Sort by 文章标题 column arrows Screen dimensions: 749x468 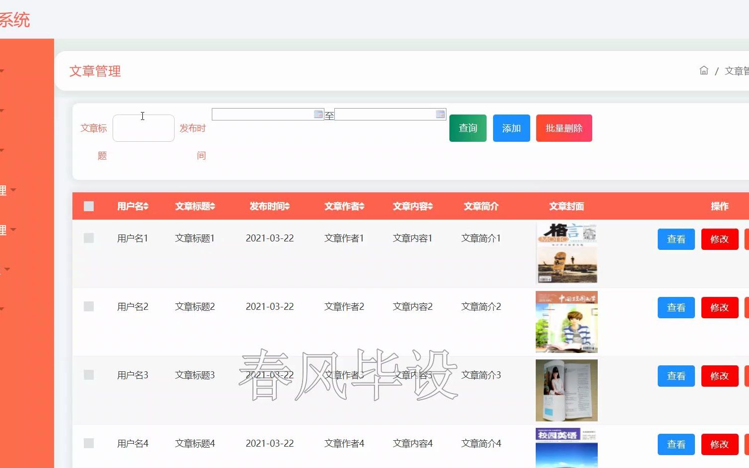click(x=212, y=206)
